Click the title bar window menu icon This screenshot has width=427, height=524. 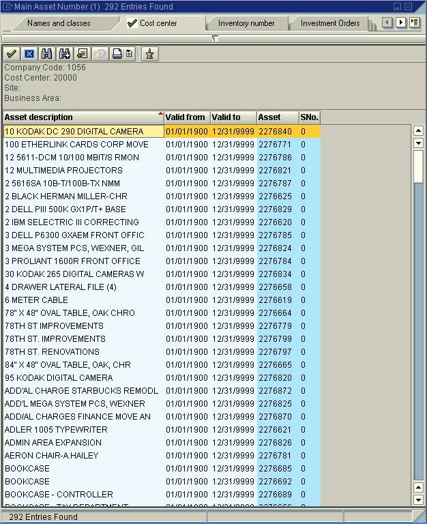7,6
